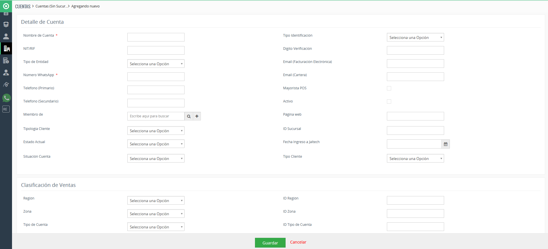Click the Cuentas (Sin Sucur... breadcrumb
The width and height of the screenshot is (548, 249).
tap(52, 6)
